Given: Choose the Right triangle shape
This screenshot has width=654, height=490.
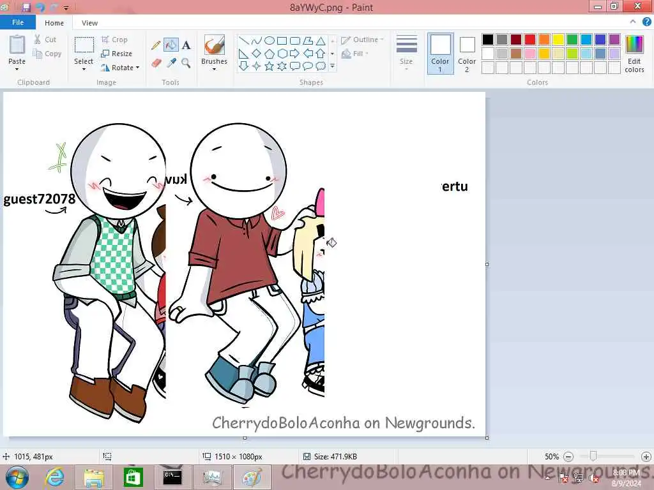Looking at the screenshot, I should [244, 54].
